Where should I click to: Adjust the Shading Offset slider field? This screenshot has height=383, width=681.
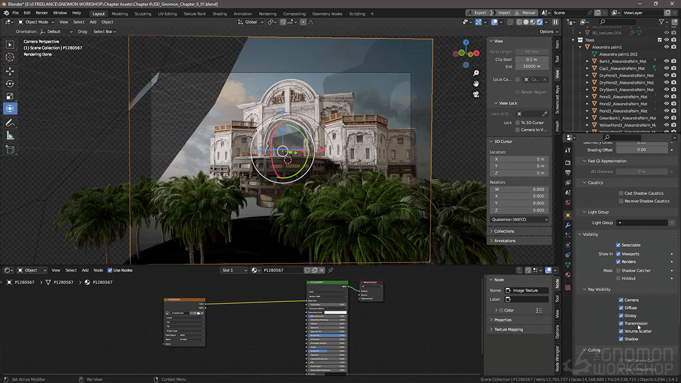click(x=641, y=150)
